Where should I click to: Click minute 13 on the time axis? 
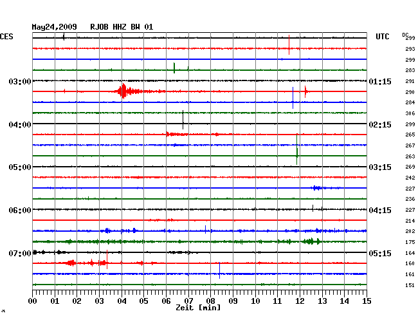pyautogui.click(x=322, y=301)
